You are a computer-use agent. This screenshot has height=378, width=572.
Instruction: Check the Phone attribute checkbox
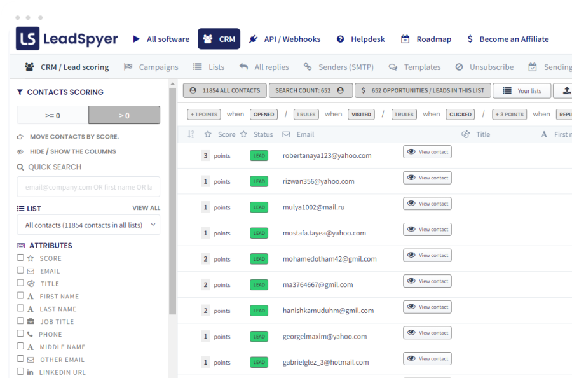[x=20, y=333]
